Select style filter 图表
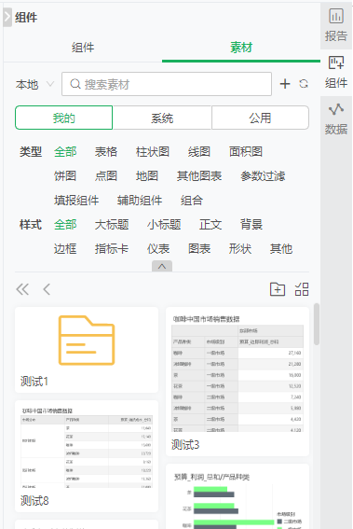Viewport: 353px width, 529px height. pos(199,249)
